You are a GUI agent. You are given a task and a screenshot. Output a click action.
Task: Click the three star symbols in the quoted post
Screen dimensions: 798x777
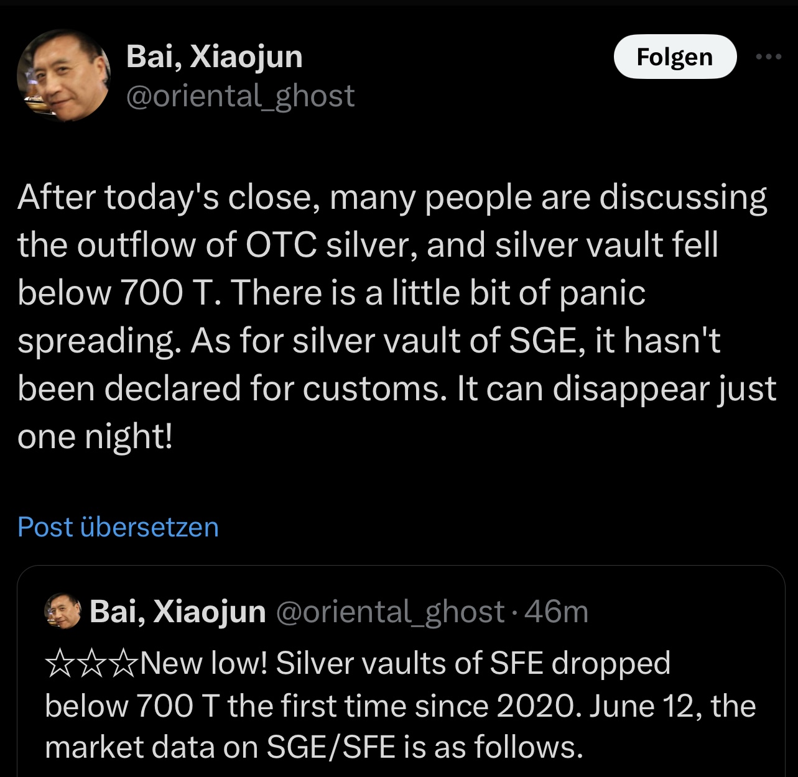tap(91, 664)
